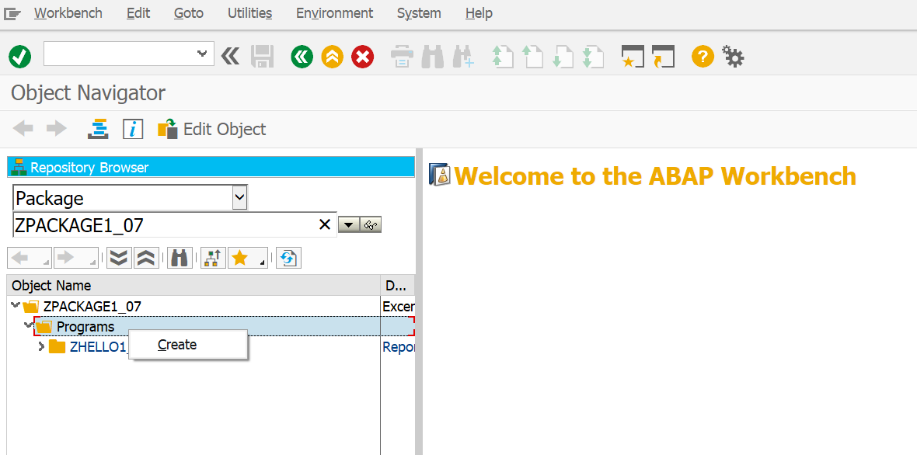Clear the package name with X
Image resolution: width=917 pixels, height=455 pixels.
pos(325,225)
